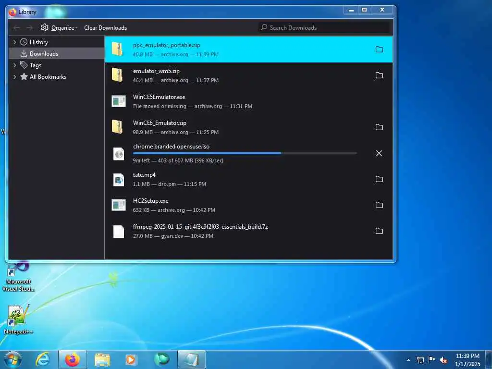Click the disc icon of opensuse.iso download

click(119, 154)
